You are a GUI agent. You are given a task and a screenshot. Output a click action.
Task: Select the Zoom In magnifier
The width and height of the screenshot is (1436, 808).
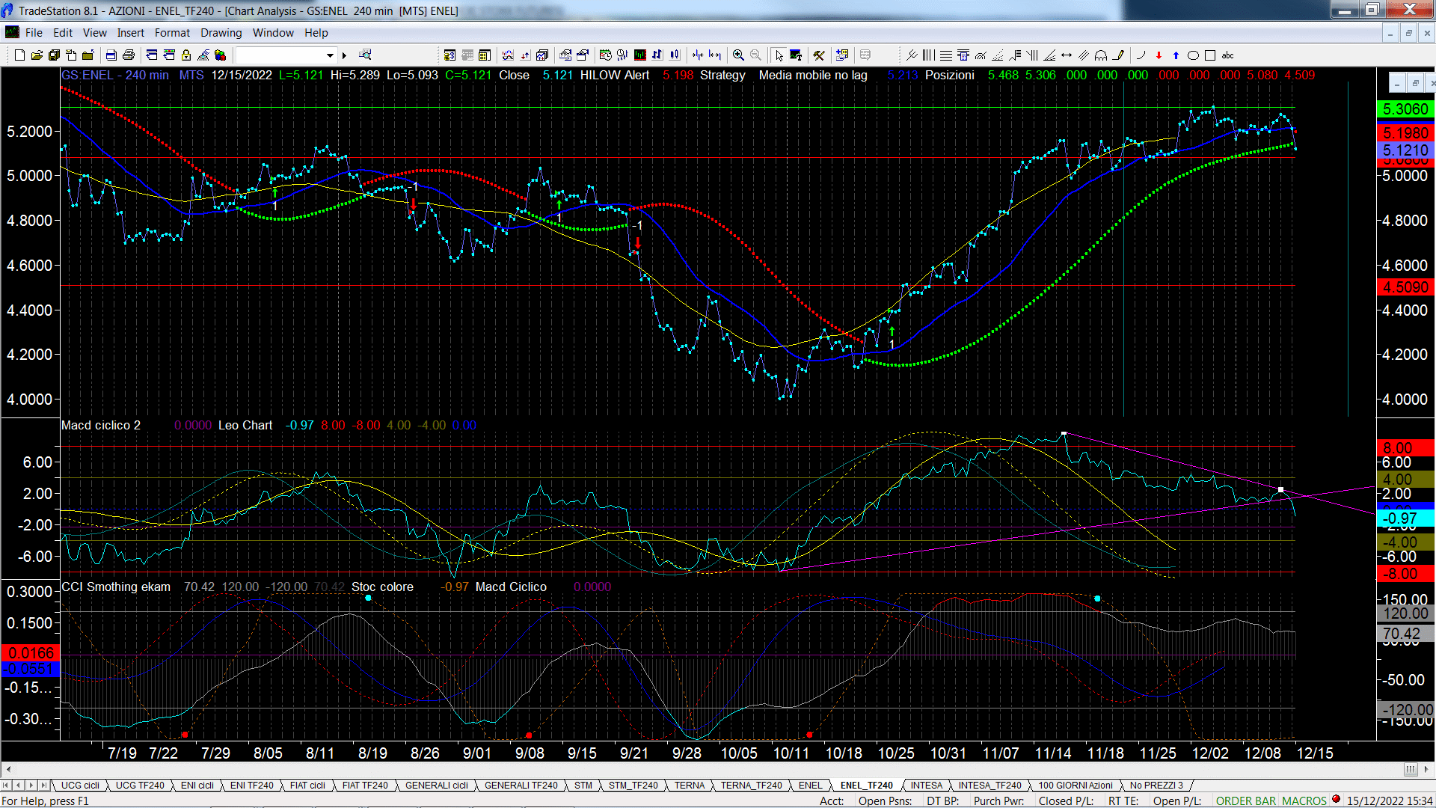click(738, 55)
